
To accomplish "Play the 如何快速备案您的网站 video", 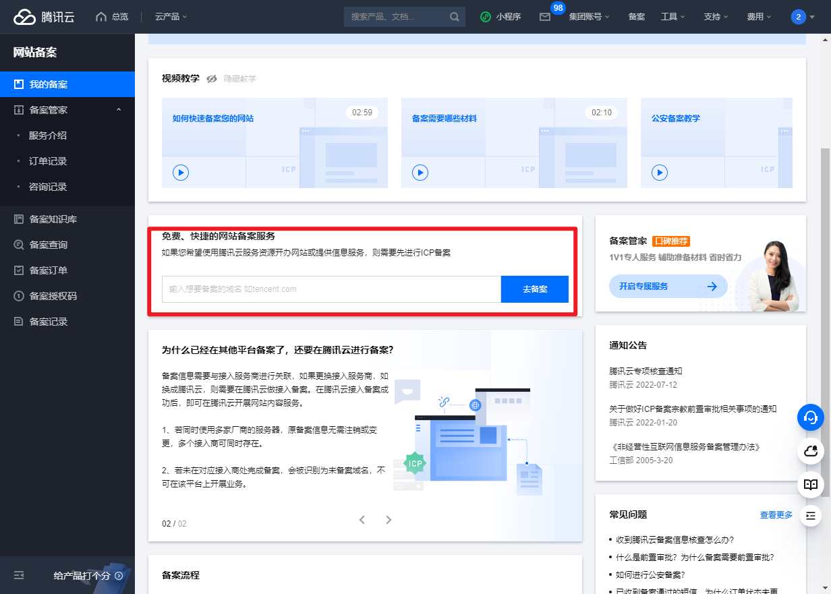I will pyautogui.click(x=180, y=172).
